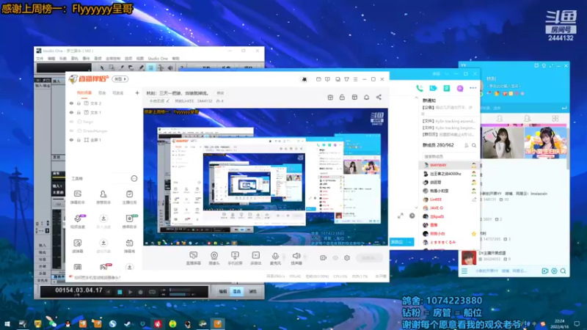Open 弹幕秀 tool
The width and height of the screenshot is (587, 330).
[x=129, y=246]
